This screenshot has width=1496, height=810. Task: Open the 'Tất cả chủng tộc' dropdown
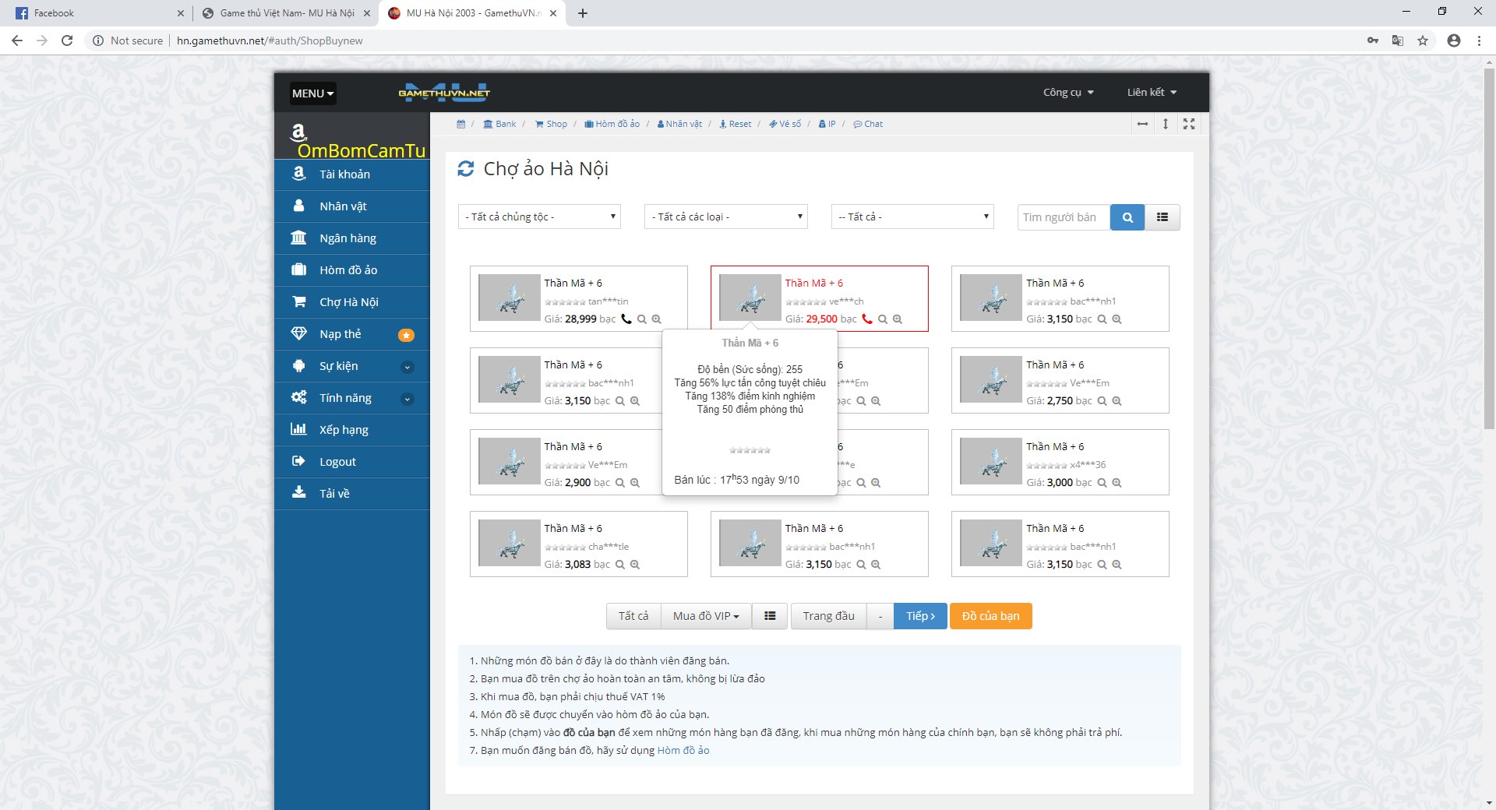click(539, 217)
